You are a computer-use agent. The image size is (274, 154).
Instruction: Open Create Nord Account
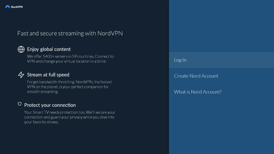coord(196,76)
